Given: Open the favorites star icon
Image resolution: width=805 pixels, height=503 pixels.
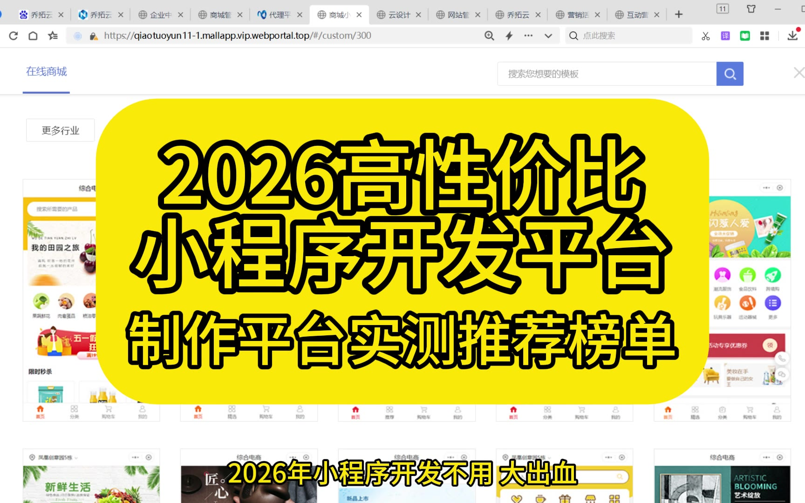Looking at the screenshot, I should click(x=53, y=36).
